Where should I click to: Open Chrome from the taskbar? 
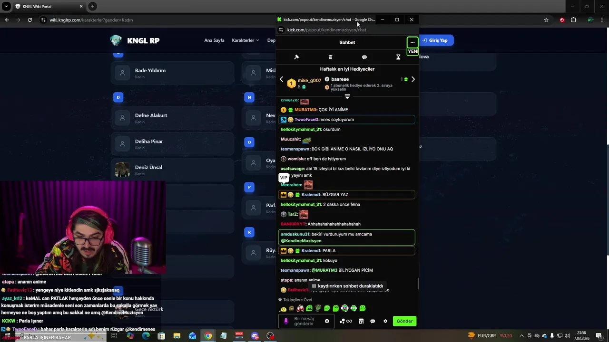208,336
